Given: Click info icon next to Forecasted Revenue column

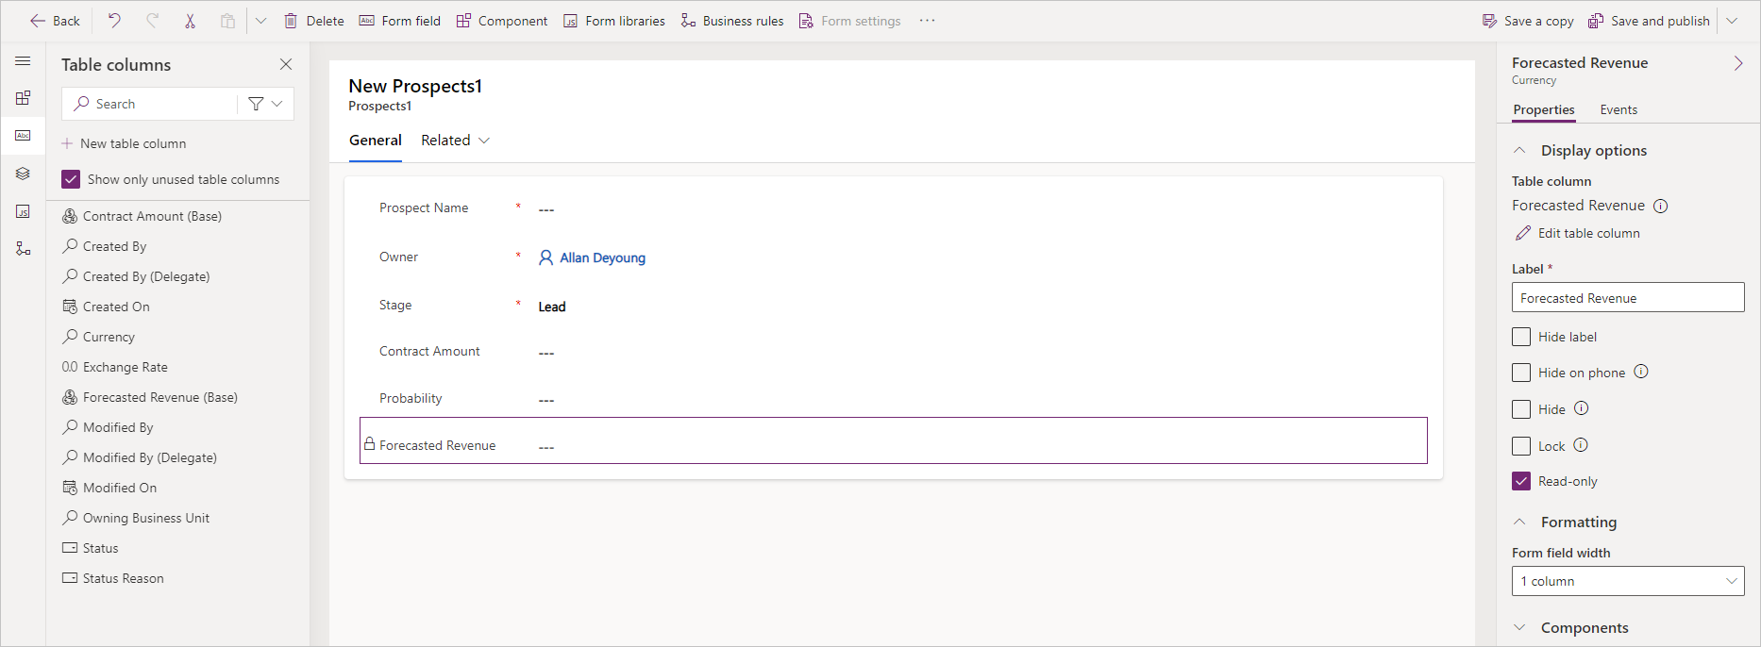Looking at the screenshot, I should (x=1661, y=206).
